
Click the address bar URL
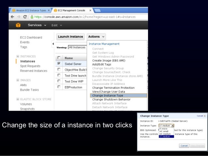coord(85,17)
